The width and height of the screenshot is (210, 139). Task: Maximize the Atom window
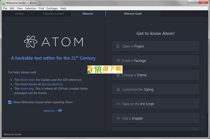pyautogui.click(x=196, y=2)
